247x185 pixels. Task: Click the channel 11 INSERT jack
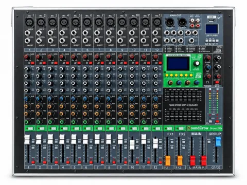click(x=143, y=41)
